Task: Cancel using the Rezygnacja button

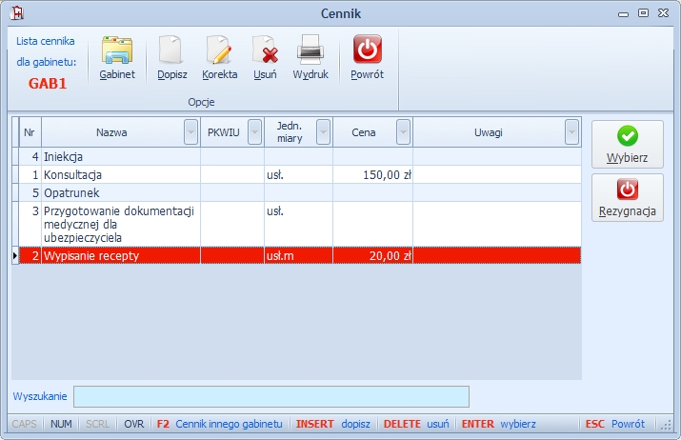Action: pos(628,198)
